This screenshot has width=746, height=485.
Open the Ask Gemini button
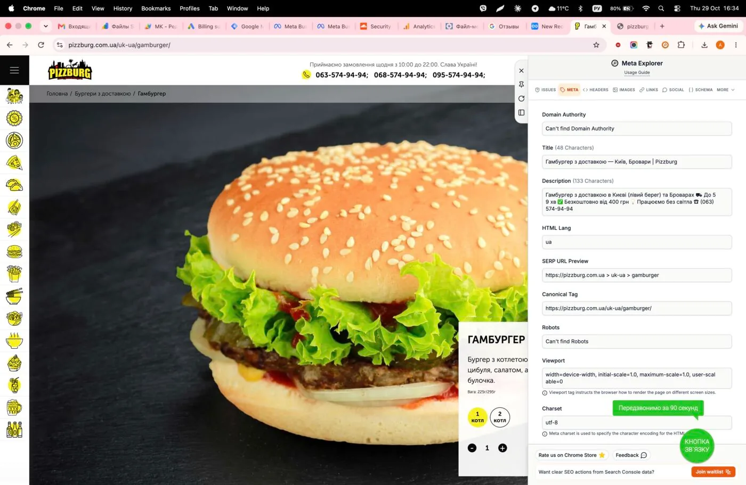pos(718,26)
